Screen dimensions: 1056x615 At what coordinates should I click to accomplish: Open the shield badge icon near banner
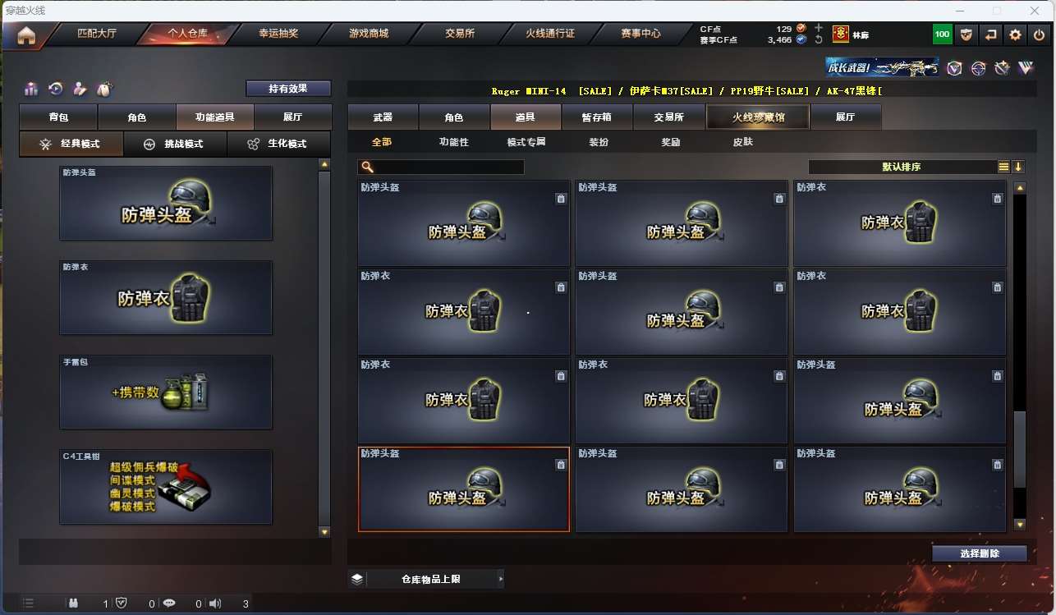(x=954, y=68)
